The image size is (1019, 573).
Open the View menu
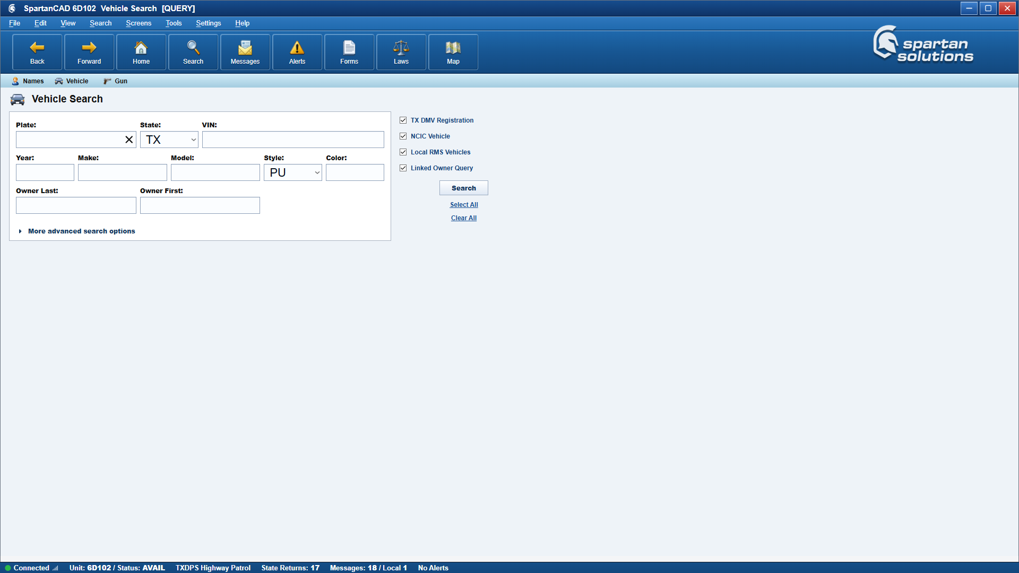[68, 23]
